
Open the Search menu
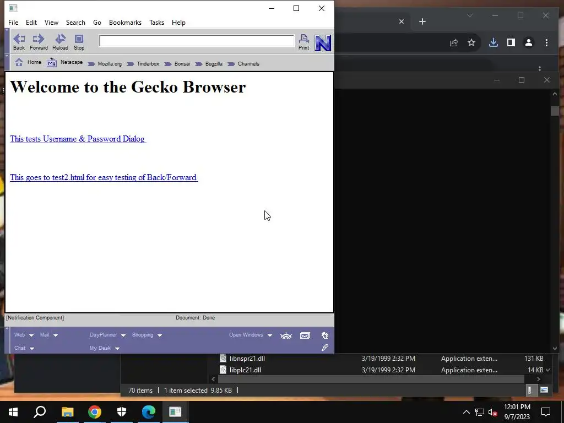click(75, 22)
